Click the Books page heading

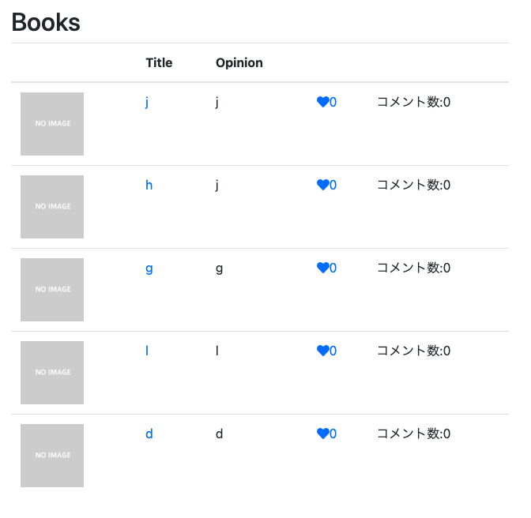pyautogui.click(x=46, y=22)
